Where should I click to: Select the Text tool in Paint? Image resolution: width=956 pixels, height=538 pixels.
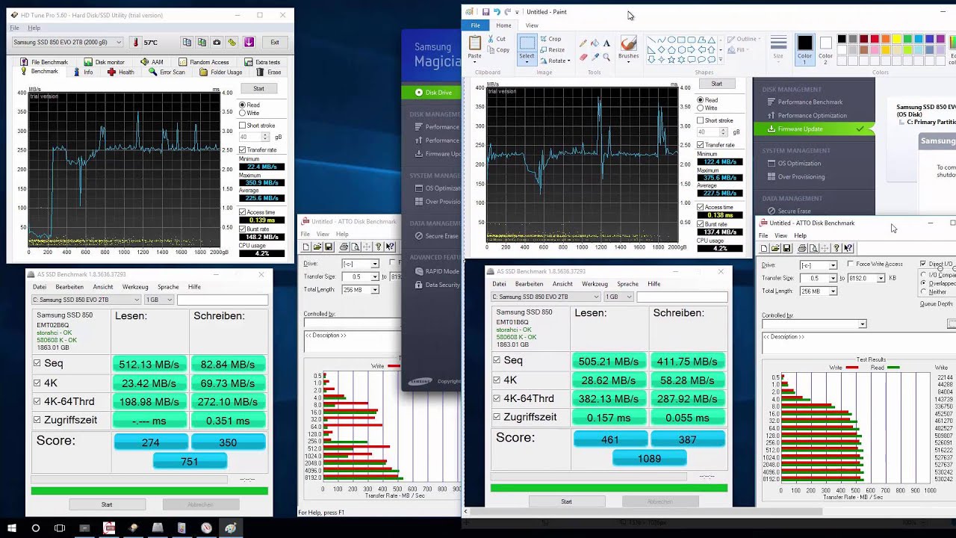click(606, 43)
